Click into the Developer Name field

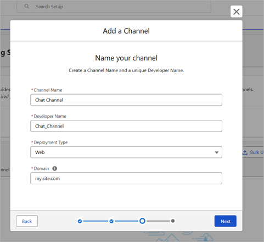point(126,126)
